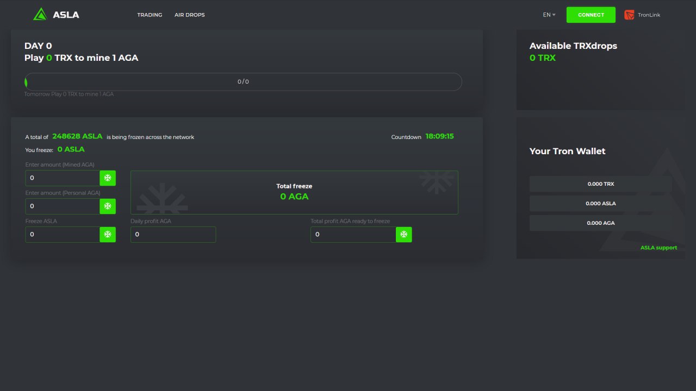Click the DAY 0 heading
Screen dimensions: 696x391
pos(38,46)
